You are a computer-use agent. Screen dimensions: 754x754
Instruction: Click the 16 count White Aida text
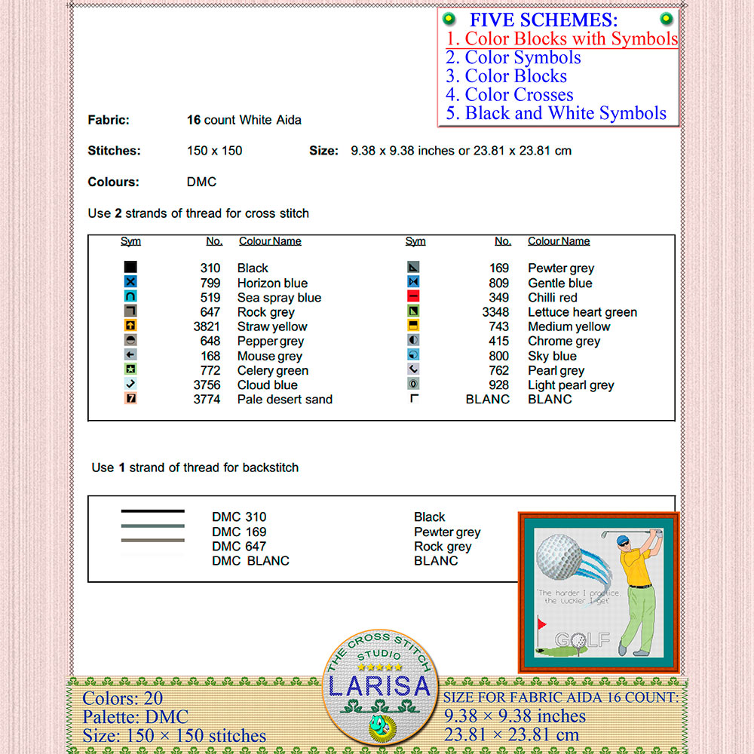click(244, 120)
